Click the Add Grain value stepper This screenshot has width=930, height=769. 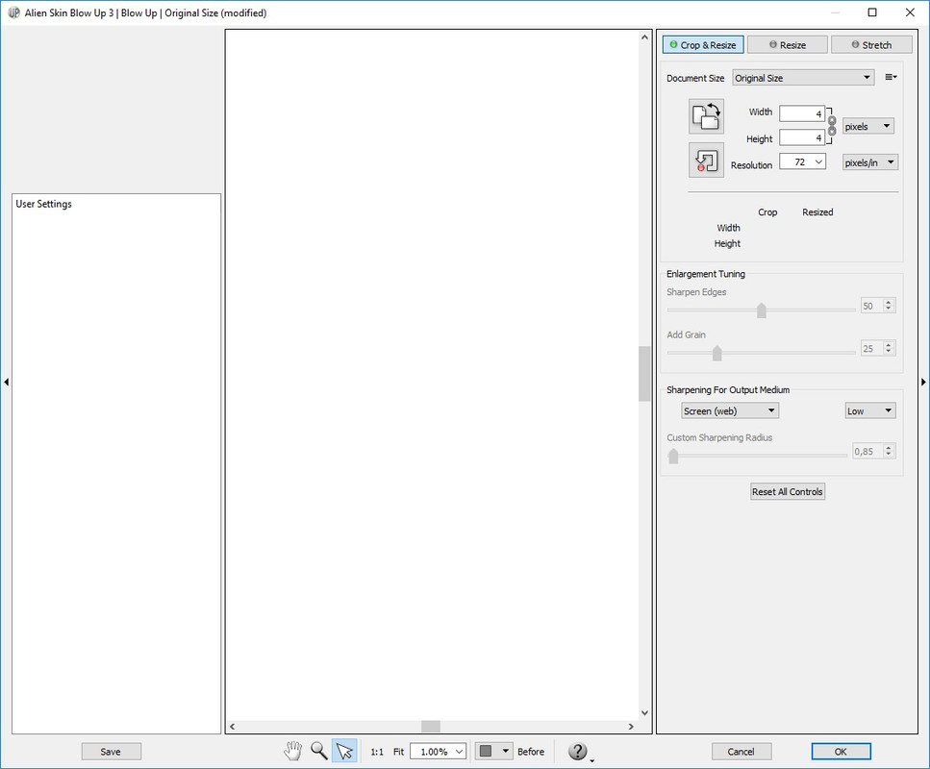coord(888,348)
